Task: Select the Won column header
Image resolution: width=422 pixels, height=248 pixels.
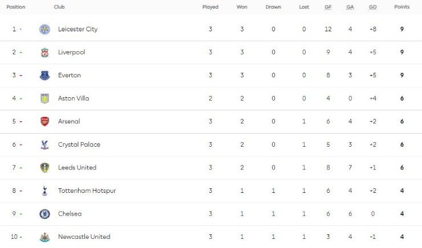Action: coord(242,7)
